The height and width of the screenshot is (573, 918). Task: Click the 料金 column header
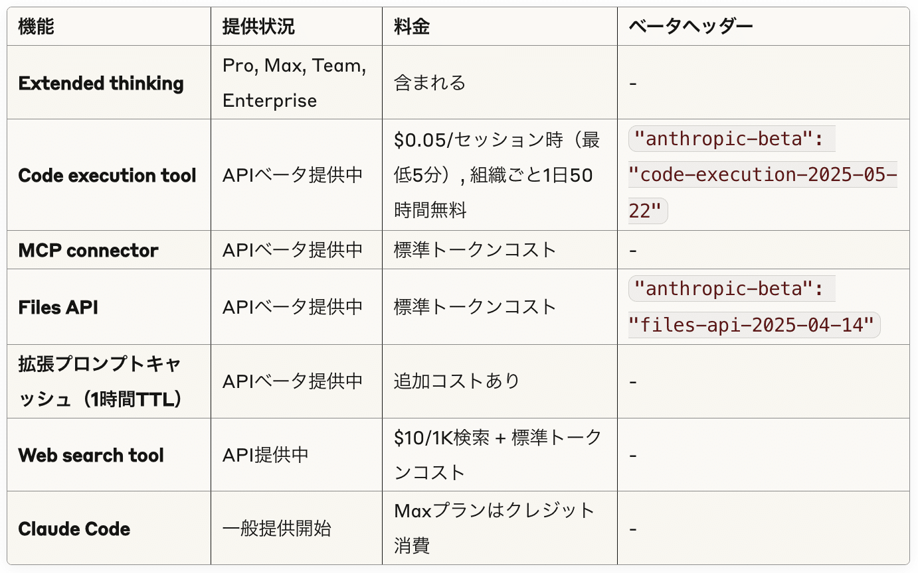pyautogui.click(x=412, y=27)
